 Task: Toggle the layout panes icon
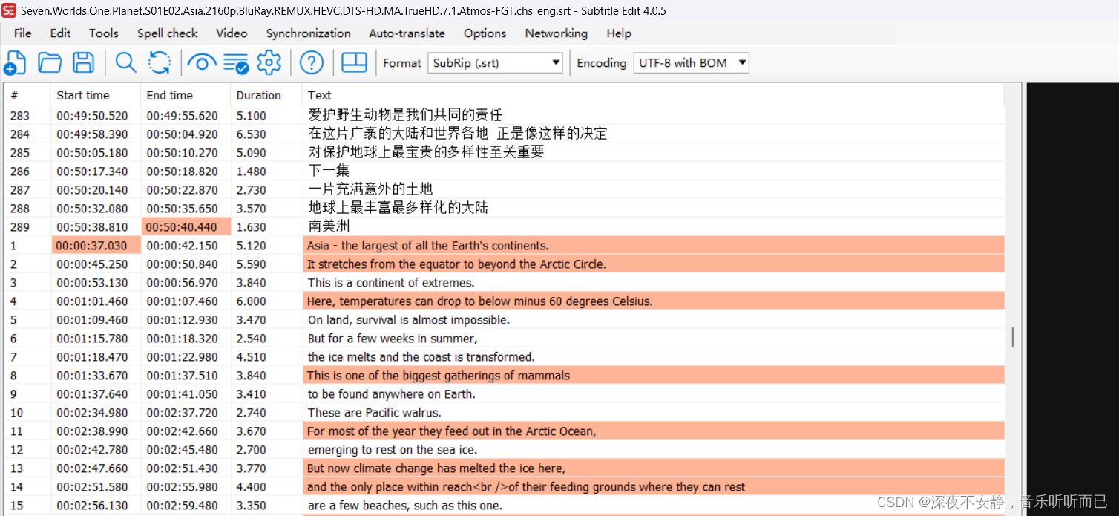354,63
